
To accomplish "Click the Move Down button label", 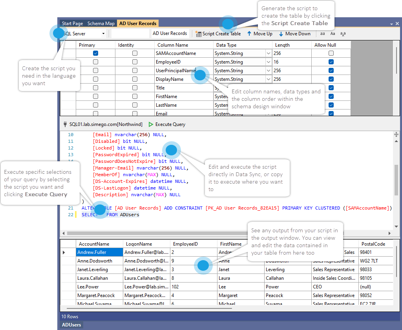I will click(298, 34).
